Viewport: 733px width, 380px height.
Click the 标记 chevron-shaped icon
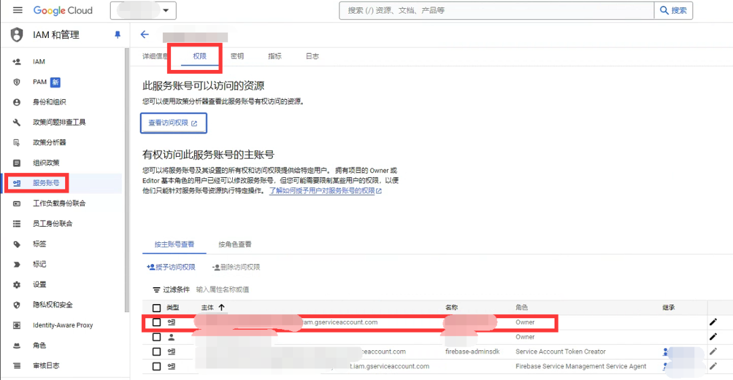click(17, 265)
